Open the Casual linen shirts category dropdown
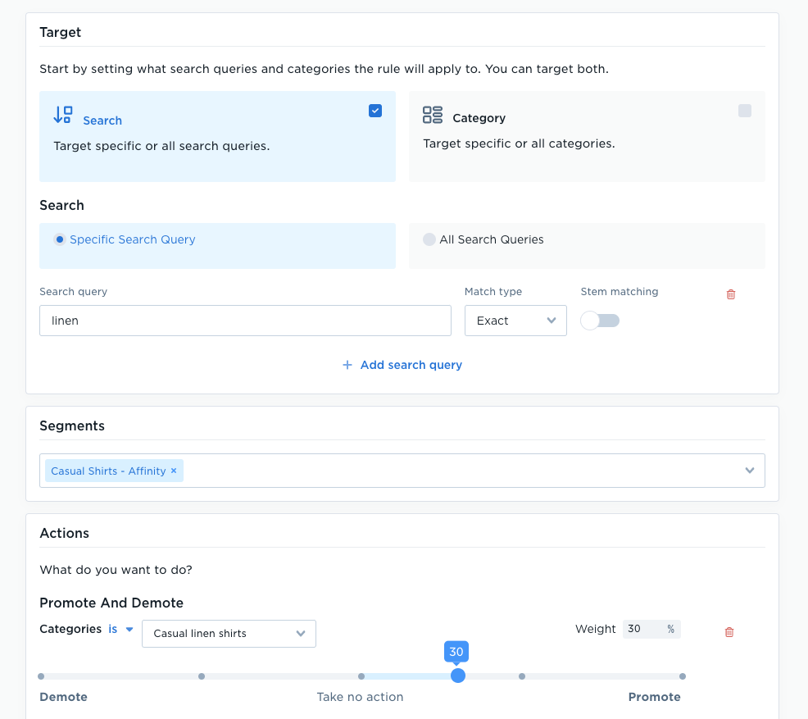This screenshot has height=719, width=808. (x=229, y=634)
